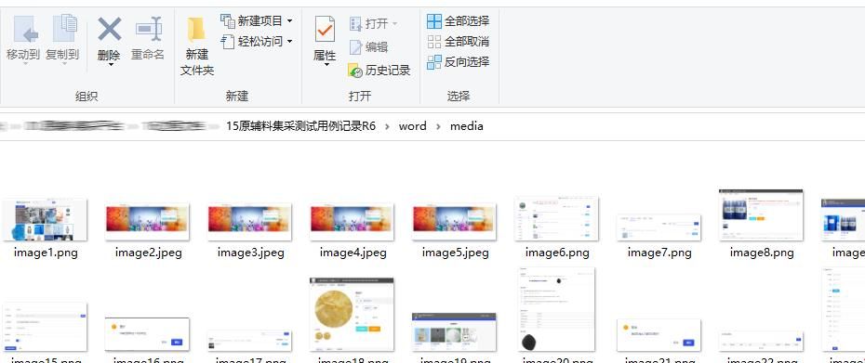Select the image20.png thumbnail

click(556, 309)
